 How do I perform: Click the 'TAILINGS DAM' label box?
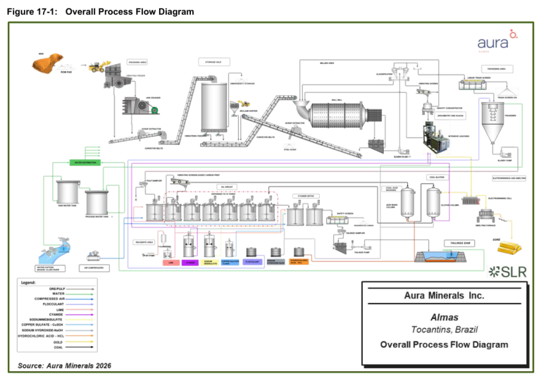point(460,244)
